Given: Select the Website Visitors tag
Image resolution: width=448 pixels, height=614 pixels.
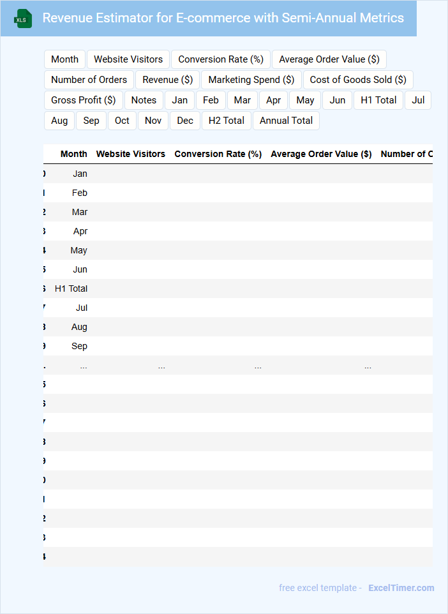Looking at the screenshot, I should pos(128,59).
